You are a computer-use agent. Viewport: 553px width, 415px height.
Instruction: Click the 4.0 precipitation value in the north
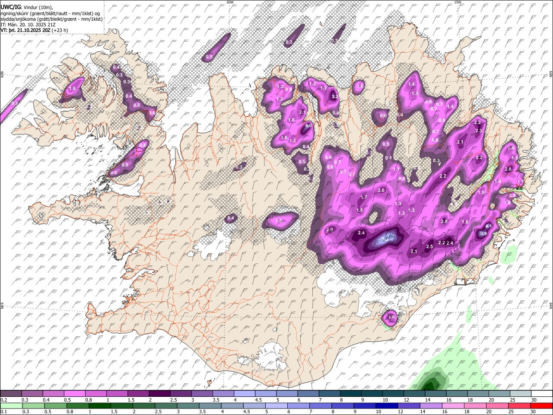point(308,126)
